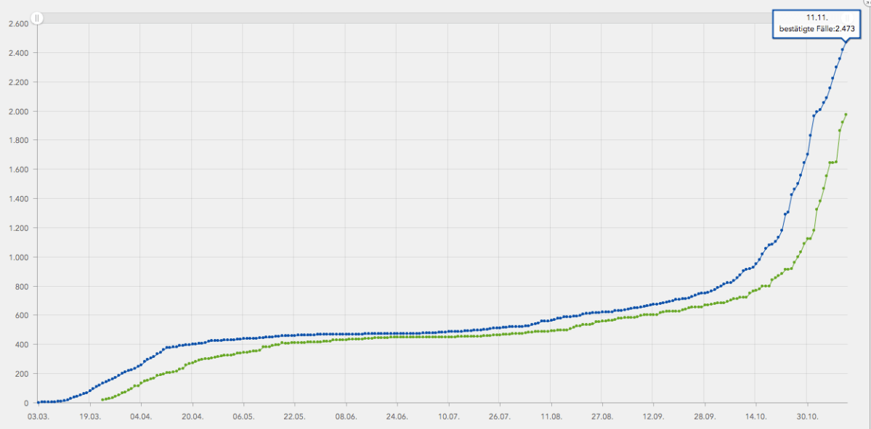
Task: Click the 08.06. date label on x-axis
Action: click(x=346, y=417)
